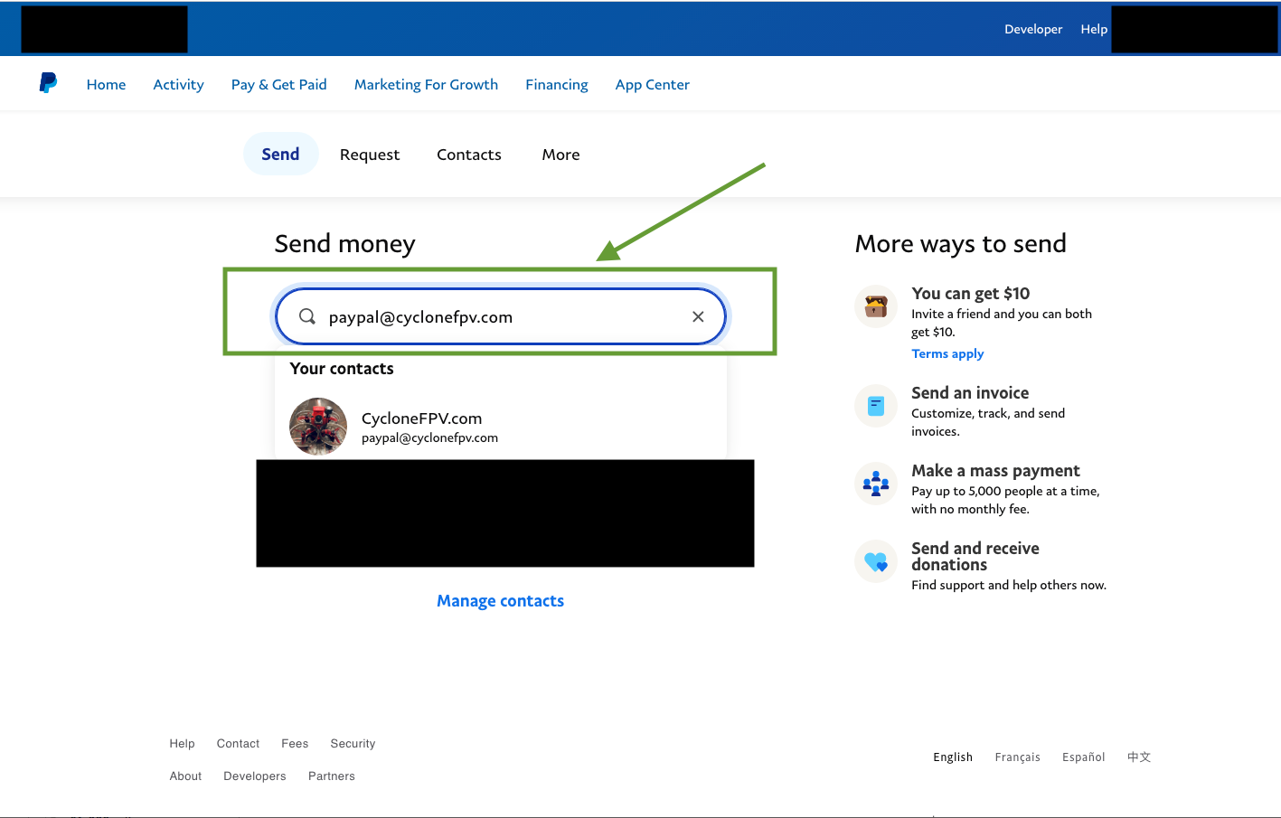
Task: Open 'Make a mass payment' option
Action: click(x=995, y=471)
